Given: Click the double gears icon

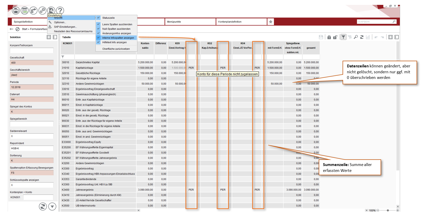Looking at the screenshot, I should tap(42, 11).
